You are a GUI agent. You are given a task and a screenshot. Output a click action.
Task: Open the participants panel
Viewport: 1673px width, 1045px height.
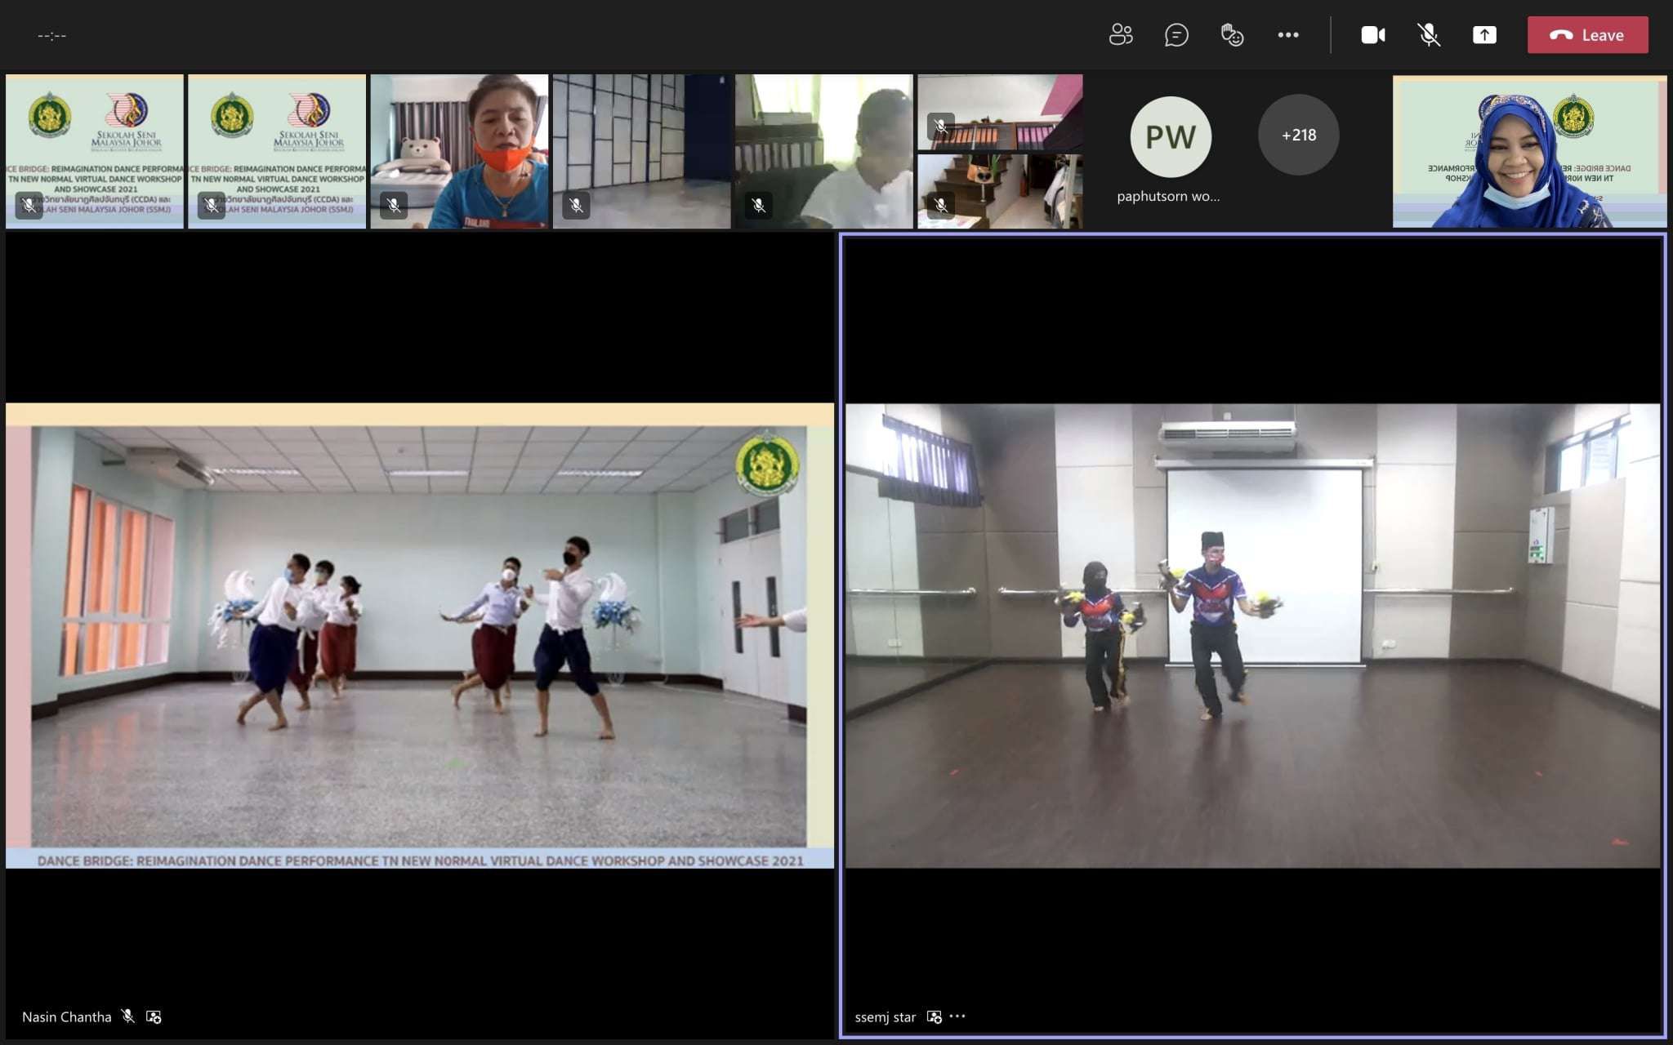tap(1121, 35)
